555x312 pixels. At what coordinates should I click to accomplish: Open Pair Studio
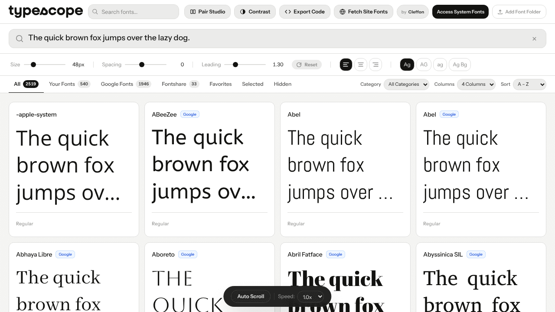208,12
